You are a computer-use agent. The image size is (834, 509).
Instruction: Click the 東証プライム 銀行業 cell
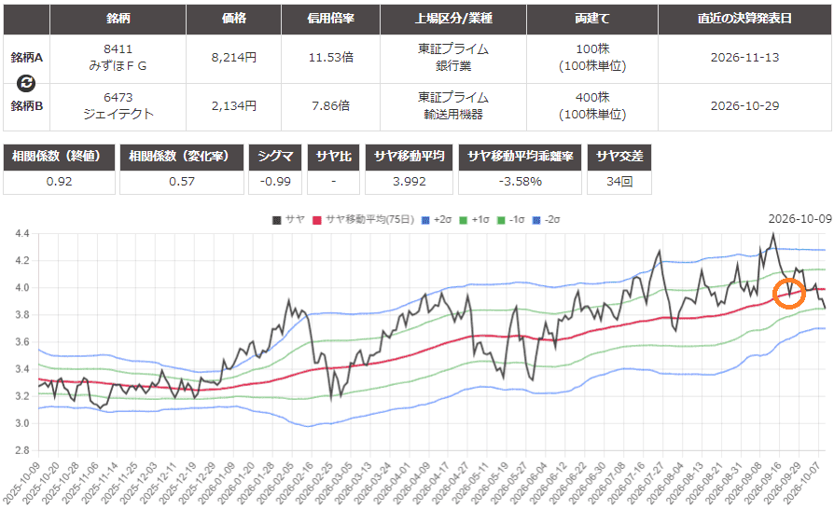(453, 58)
